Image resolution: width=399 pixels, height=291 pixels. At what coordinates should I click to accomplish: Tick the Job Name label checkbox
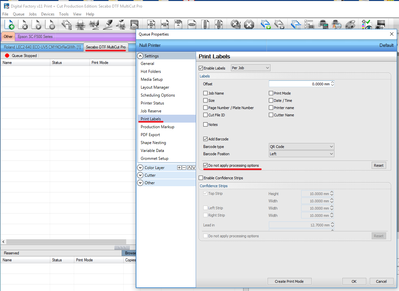[206, 93]
